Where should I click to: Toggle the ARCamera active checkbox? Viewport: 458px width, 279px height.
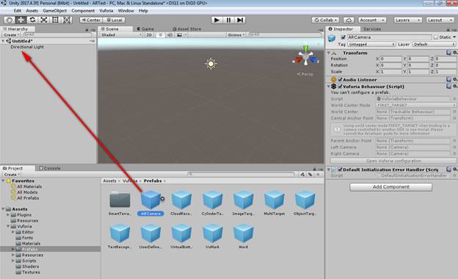(343, 37)
